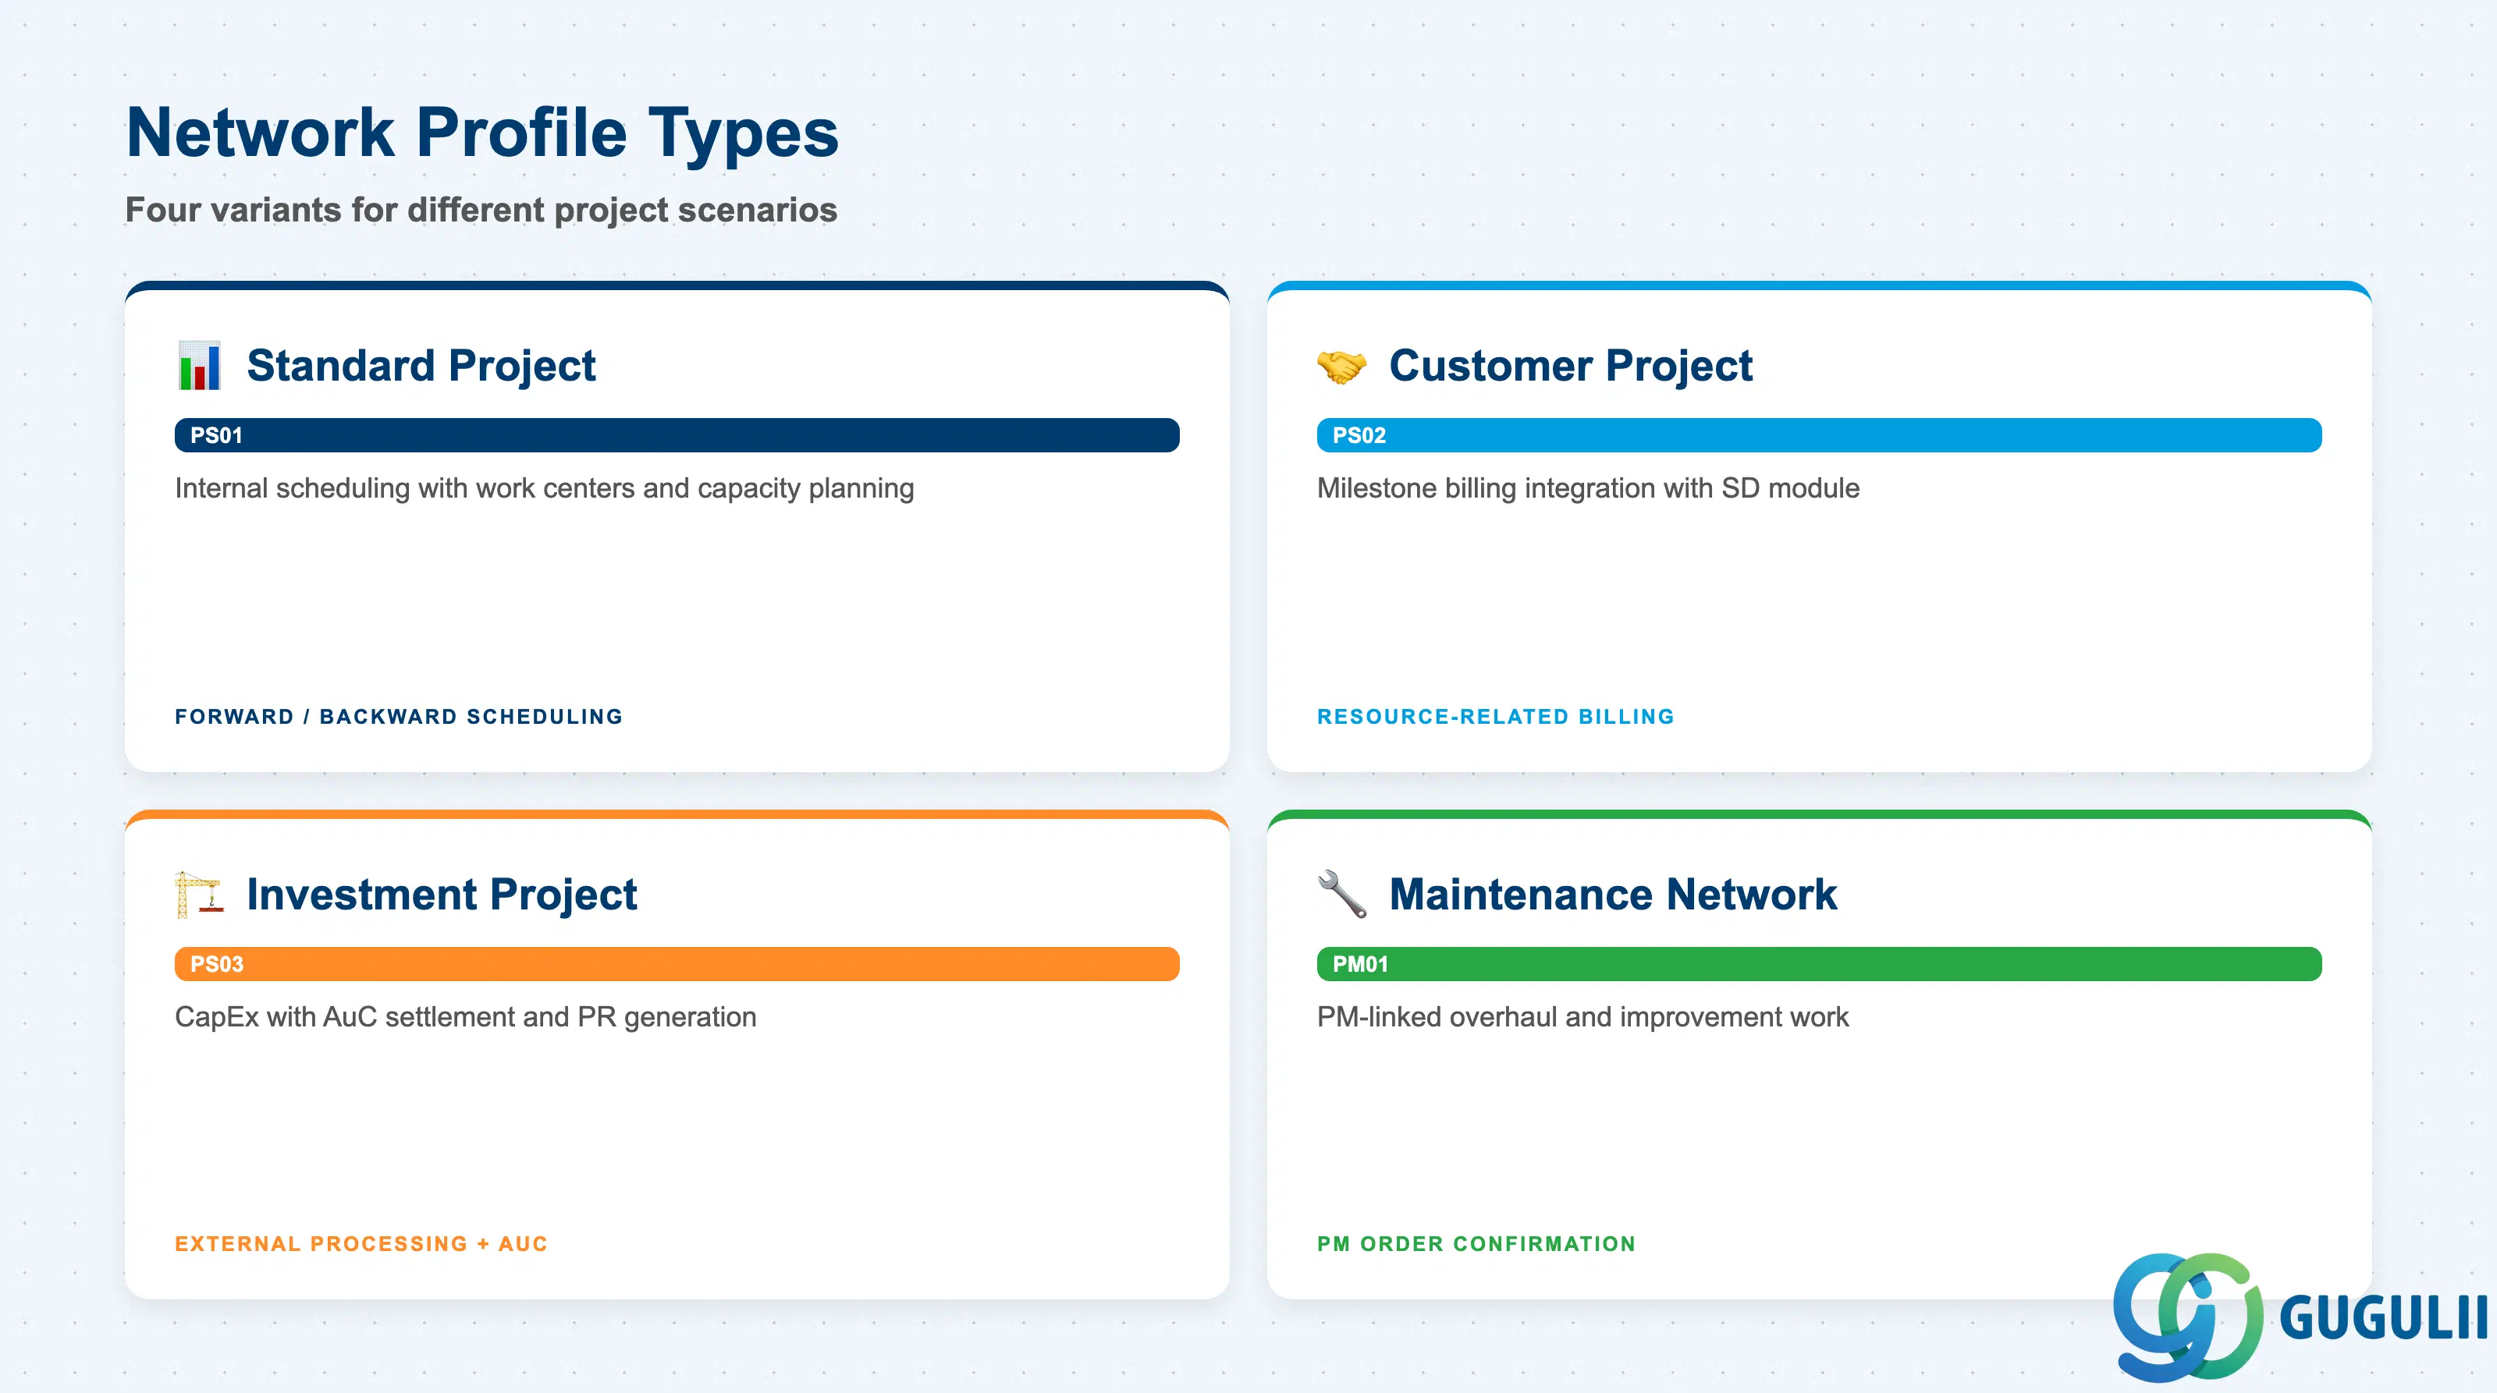Click the RESOURCE-RELATED BILLING label

1495,717
